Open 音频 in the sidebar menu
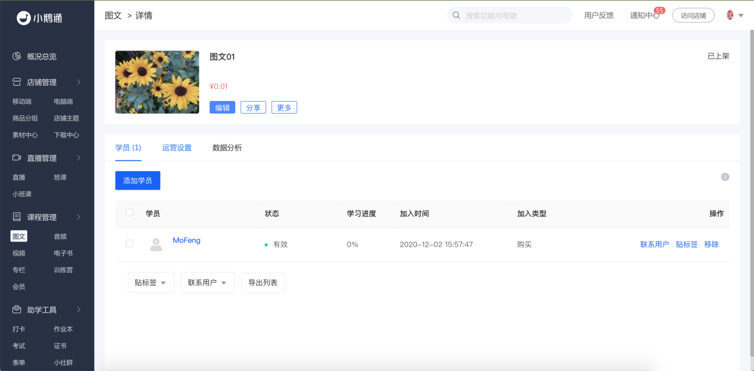The image size is (754, 371). 60,236
